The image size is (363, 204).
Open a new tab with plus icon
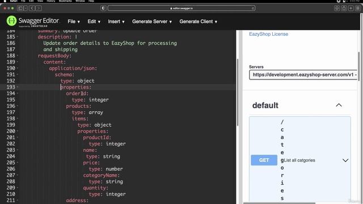[x=351, y=8]
